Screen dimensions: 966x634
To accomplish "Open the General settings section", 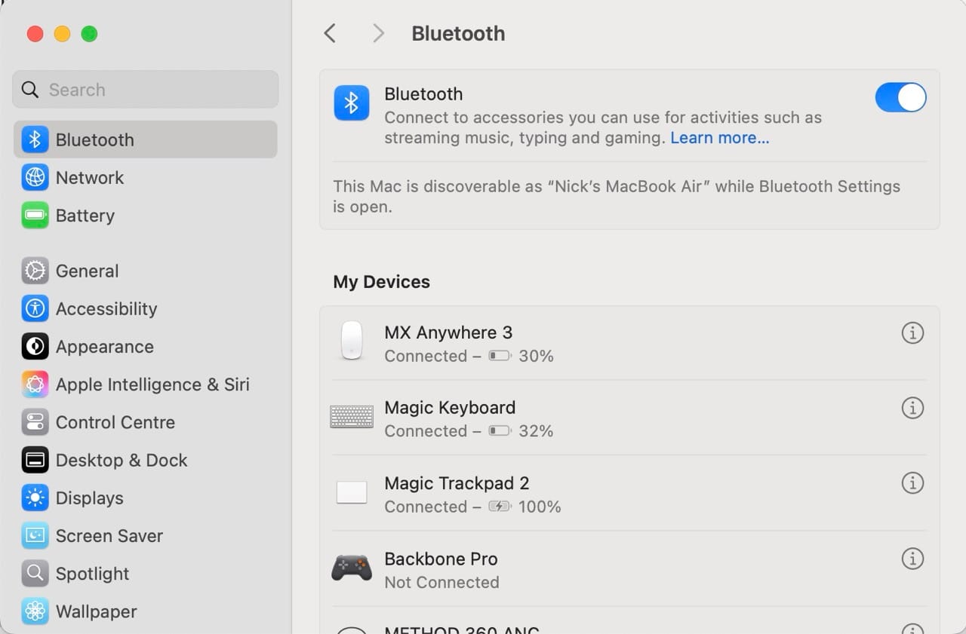I will pos(34,271).
